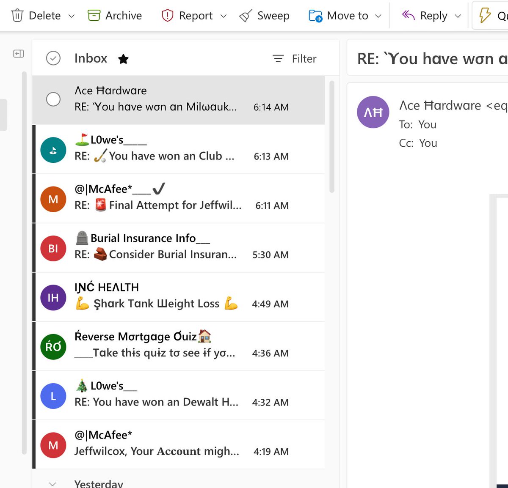The image size is (508, 488).
Task: Reply to the open message
Action: [425, 16]
